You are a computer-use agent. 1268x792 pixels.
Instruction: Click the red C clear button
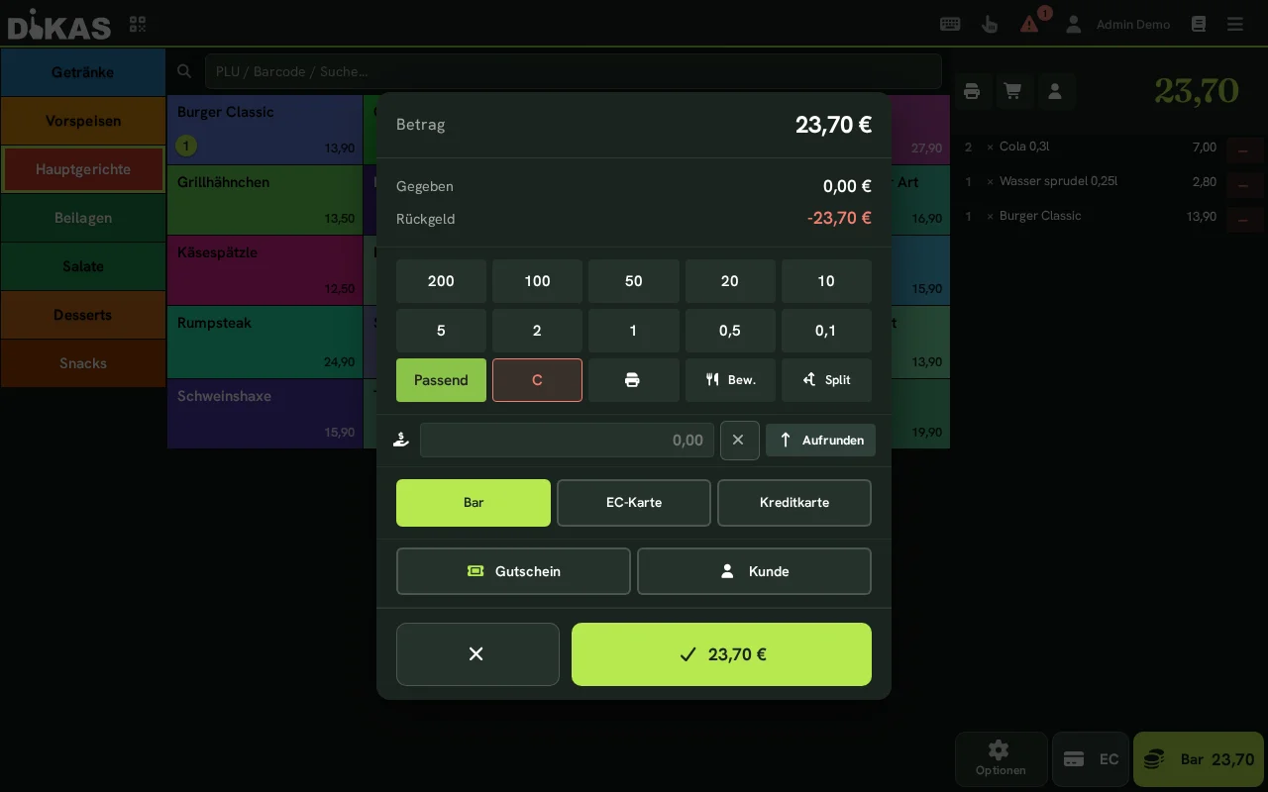click(x=537, y=380)
